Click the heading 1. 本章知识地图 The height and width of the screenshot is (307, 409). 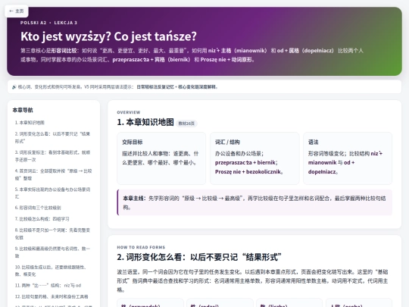[145, 122]
